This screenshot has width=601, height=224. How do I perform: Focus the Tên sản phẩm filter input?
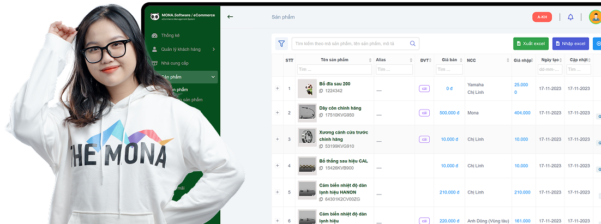coord(335,69)
